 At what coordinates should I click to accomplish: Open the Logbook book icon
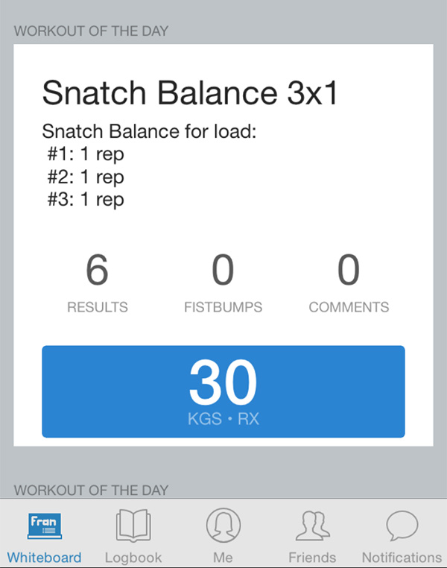[x=133, y=526]
